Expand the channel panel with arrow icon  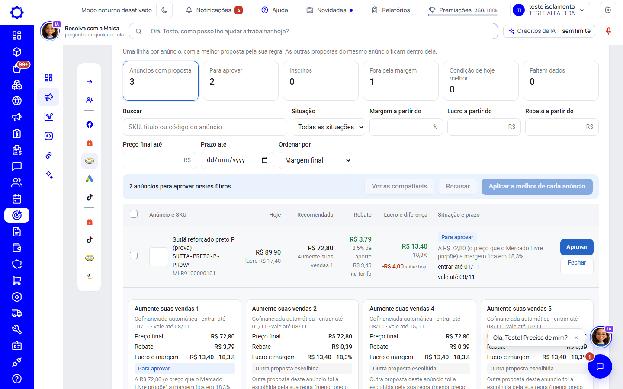90,82
